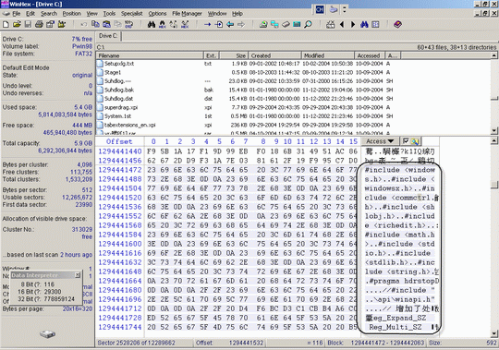Viewport: 499px width, 350px height.
Task: Click the Back blue arrow icon
Action: point(230,24)
